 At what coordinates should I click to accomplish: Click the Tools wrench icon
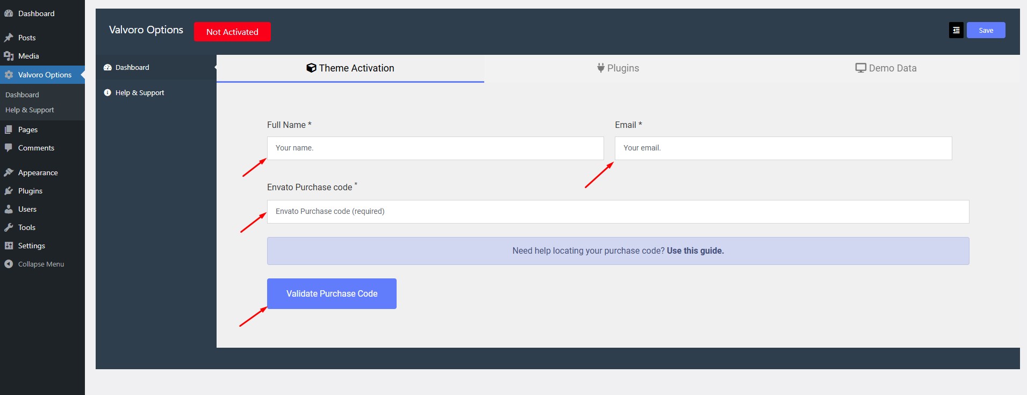pos(9,227)
